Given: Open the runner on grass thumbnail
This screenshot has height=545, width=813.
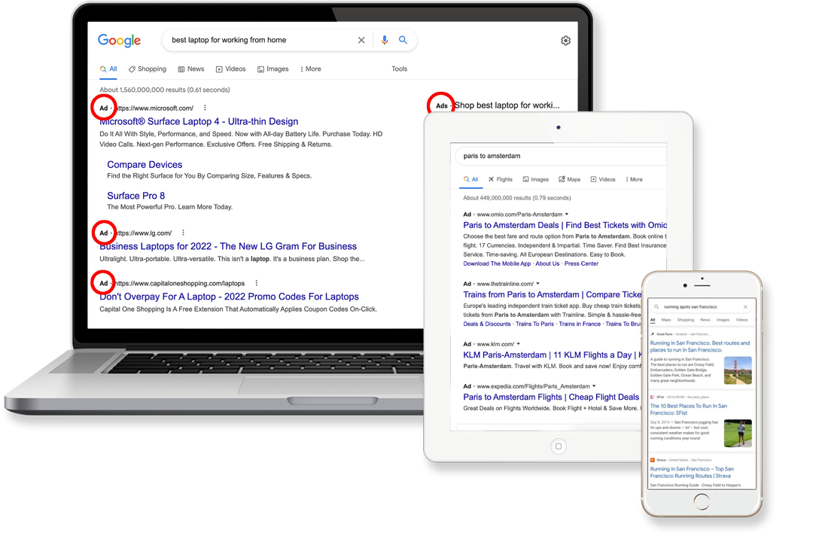Looking at the screenshot, I should 738,434.
